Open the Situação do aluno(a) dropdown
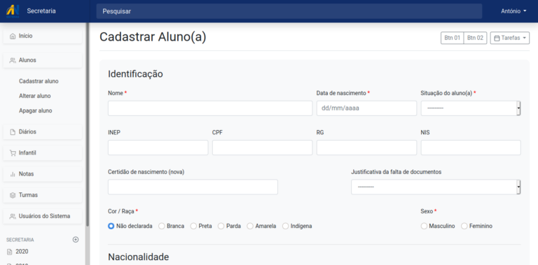The height and width of the screenshot is (265, 538). click(x=471, y=108)
